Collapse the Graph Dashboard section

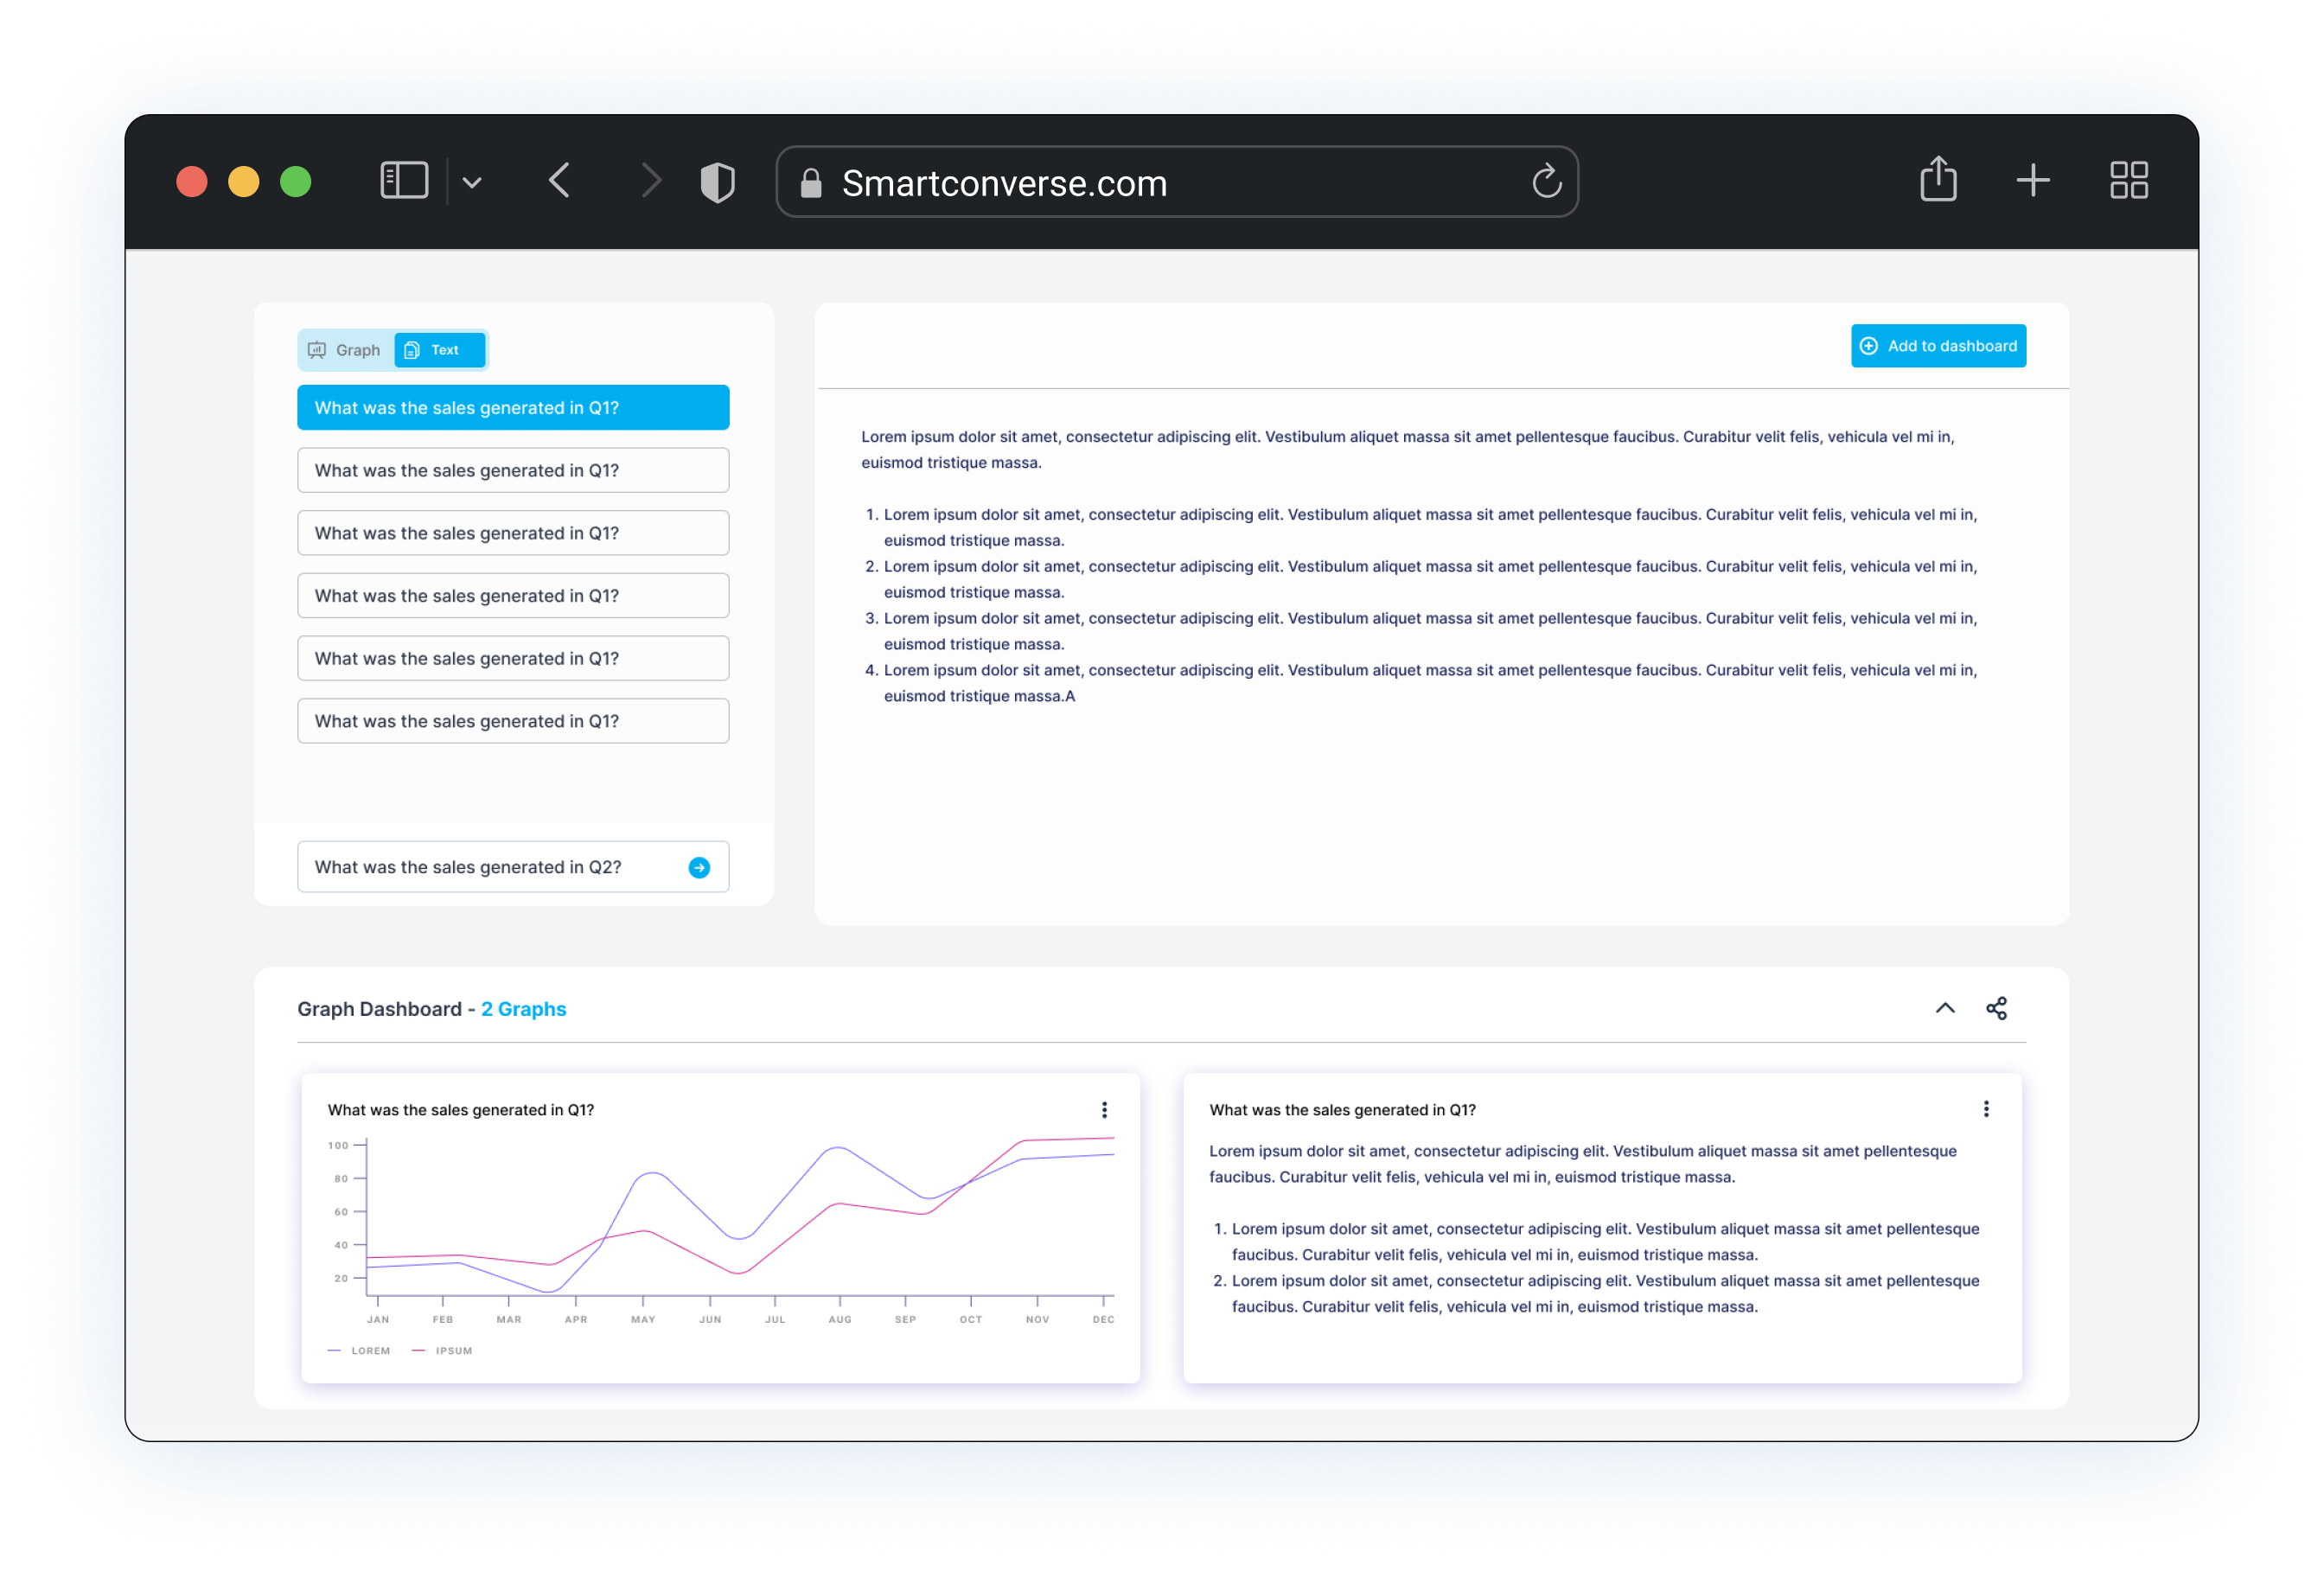pos(1944,1007)
